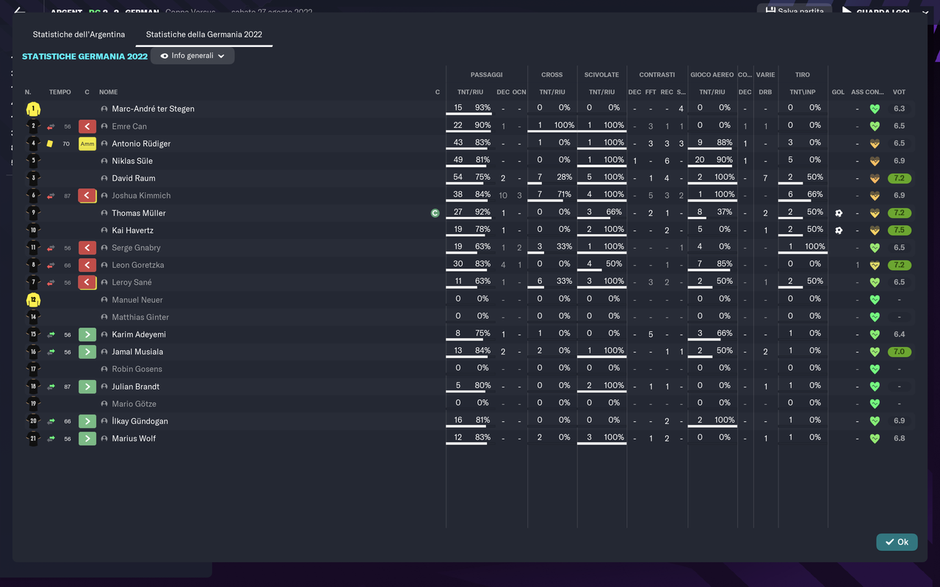This screenshot has height=587, width=940.
Task: Open player Karim Adeyemi
Action: tap(139, 335)
